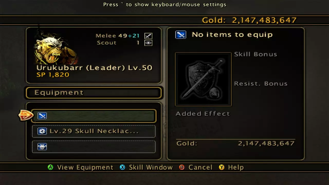Viewport: 329px width, 185px height.
Task: Click the Scout eye icon
Action: 148,43
